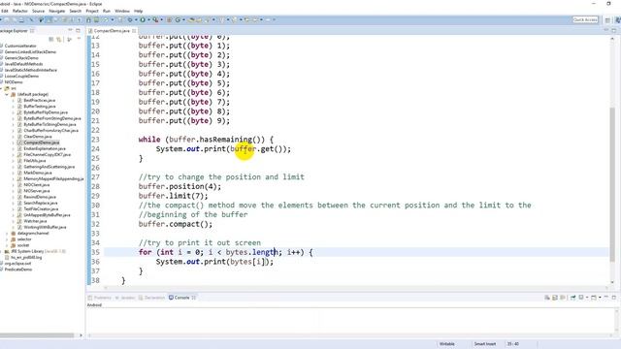
Task: Maximize the Console view
Action: click(614, 298)
